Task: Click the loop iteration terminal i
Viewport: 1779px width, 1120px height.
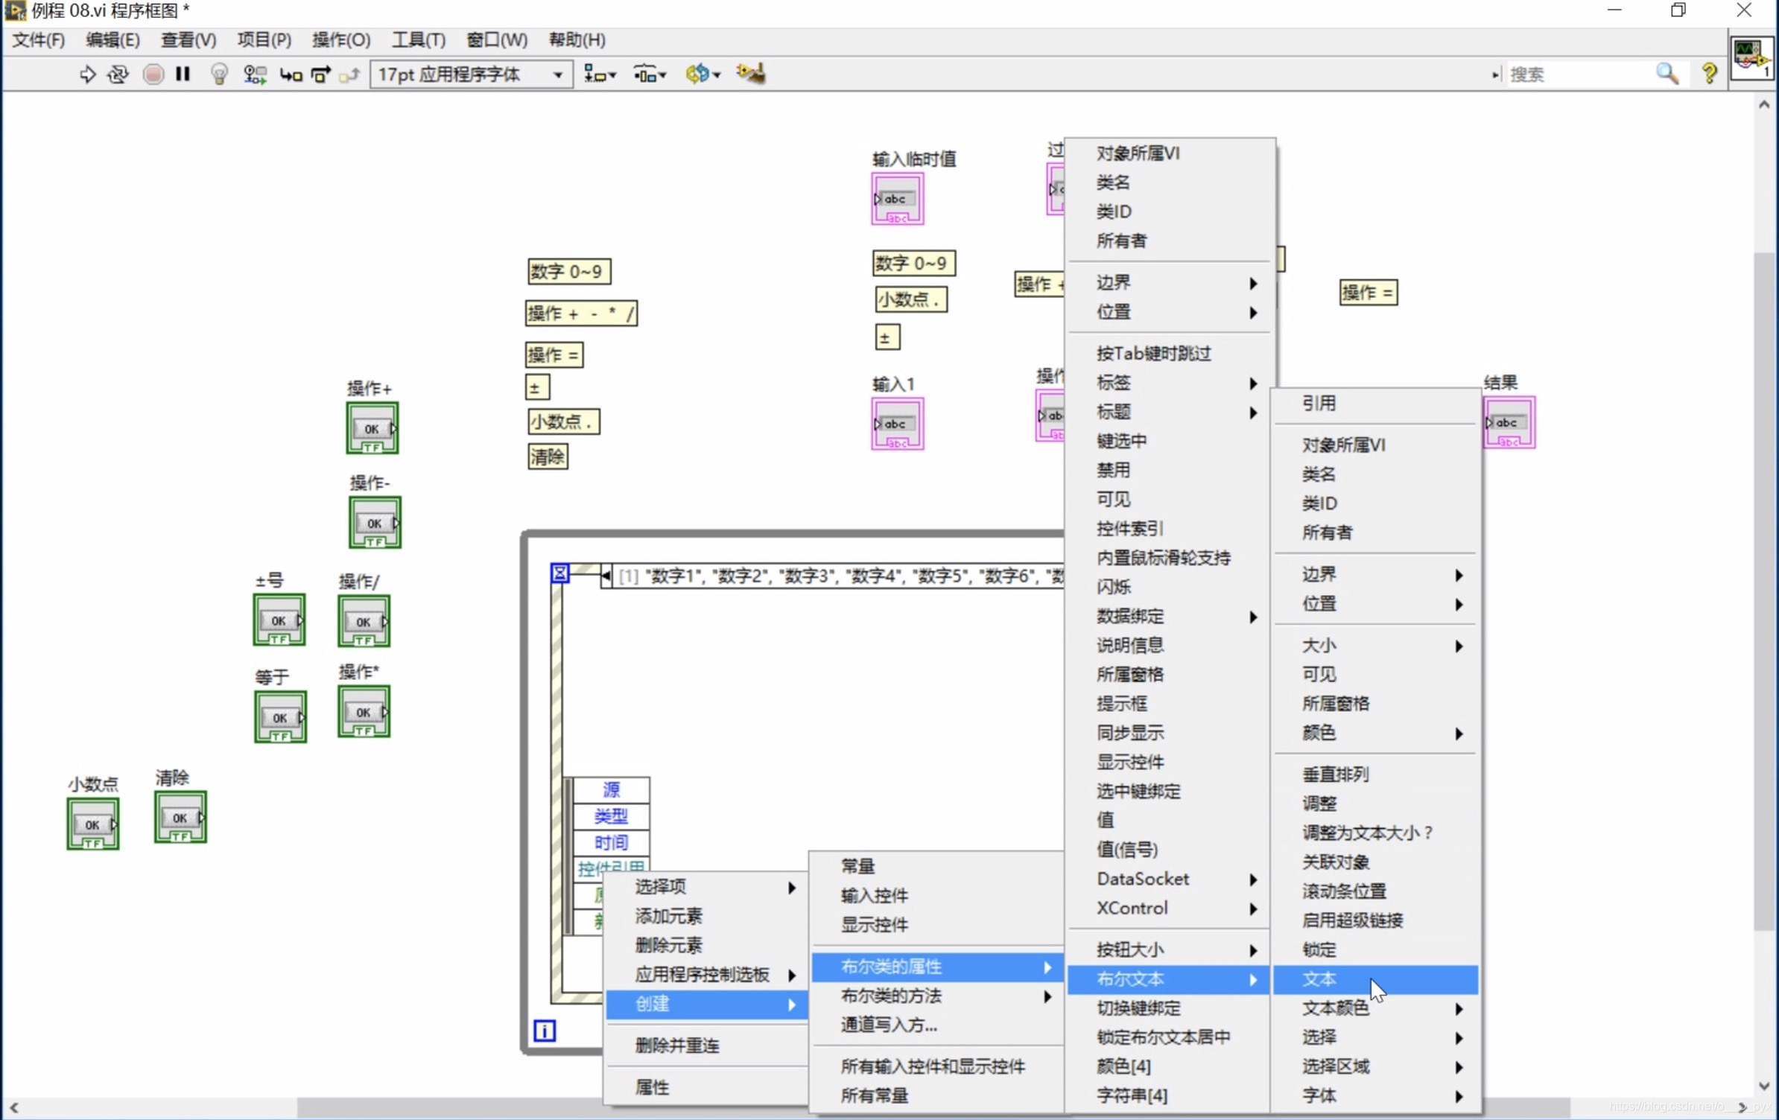Action: click(545, 1031)
